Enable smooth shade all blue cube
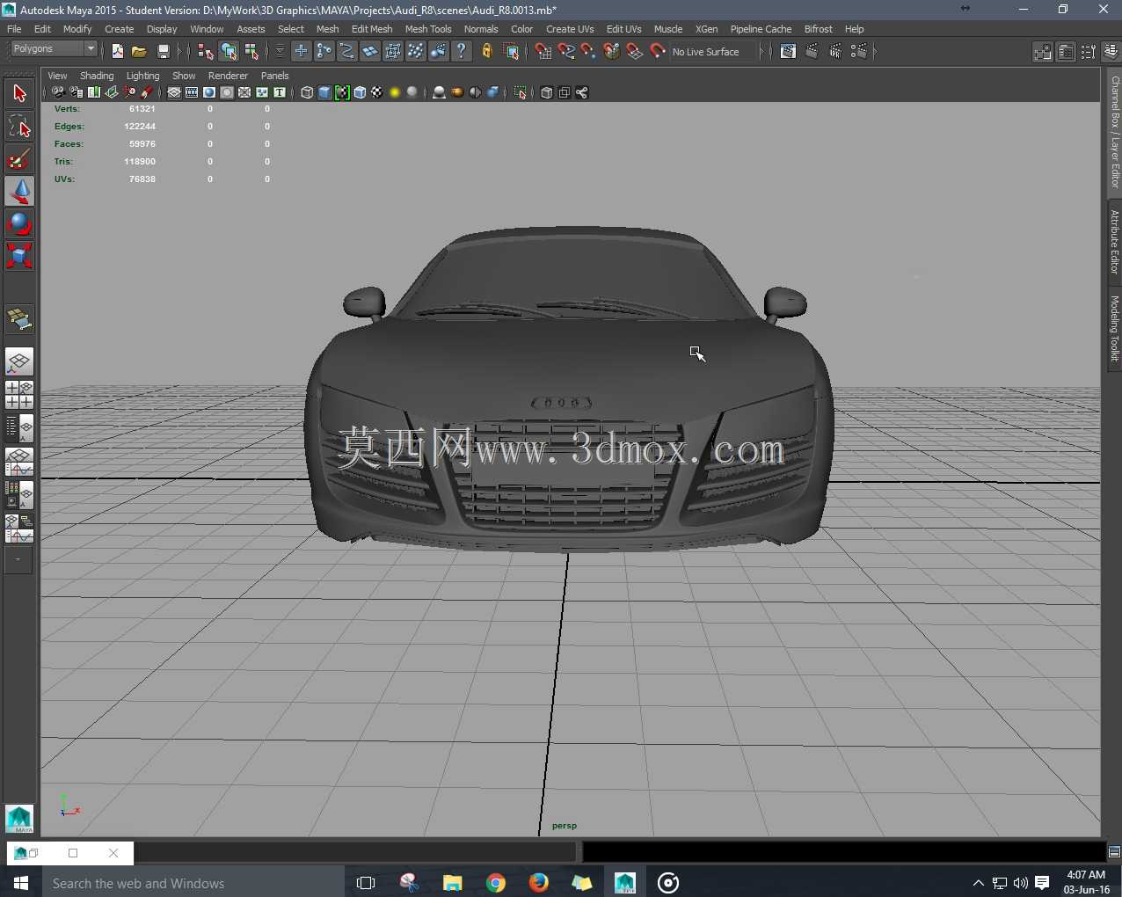1122x897 pixels. click(324, 92)
